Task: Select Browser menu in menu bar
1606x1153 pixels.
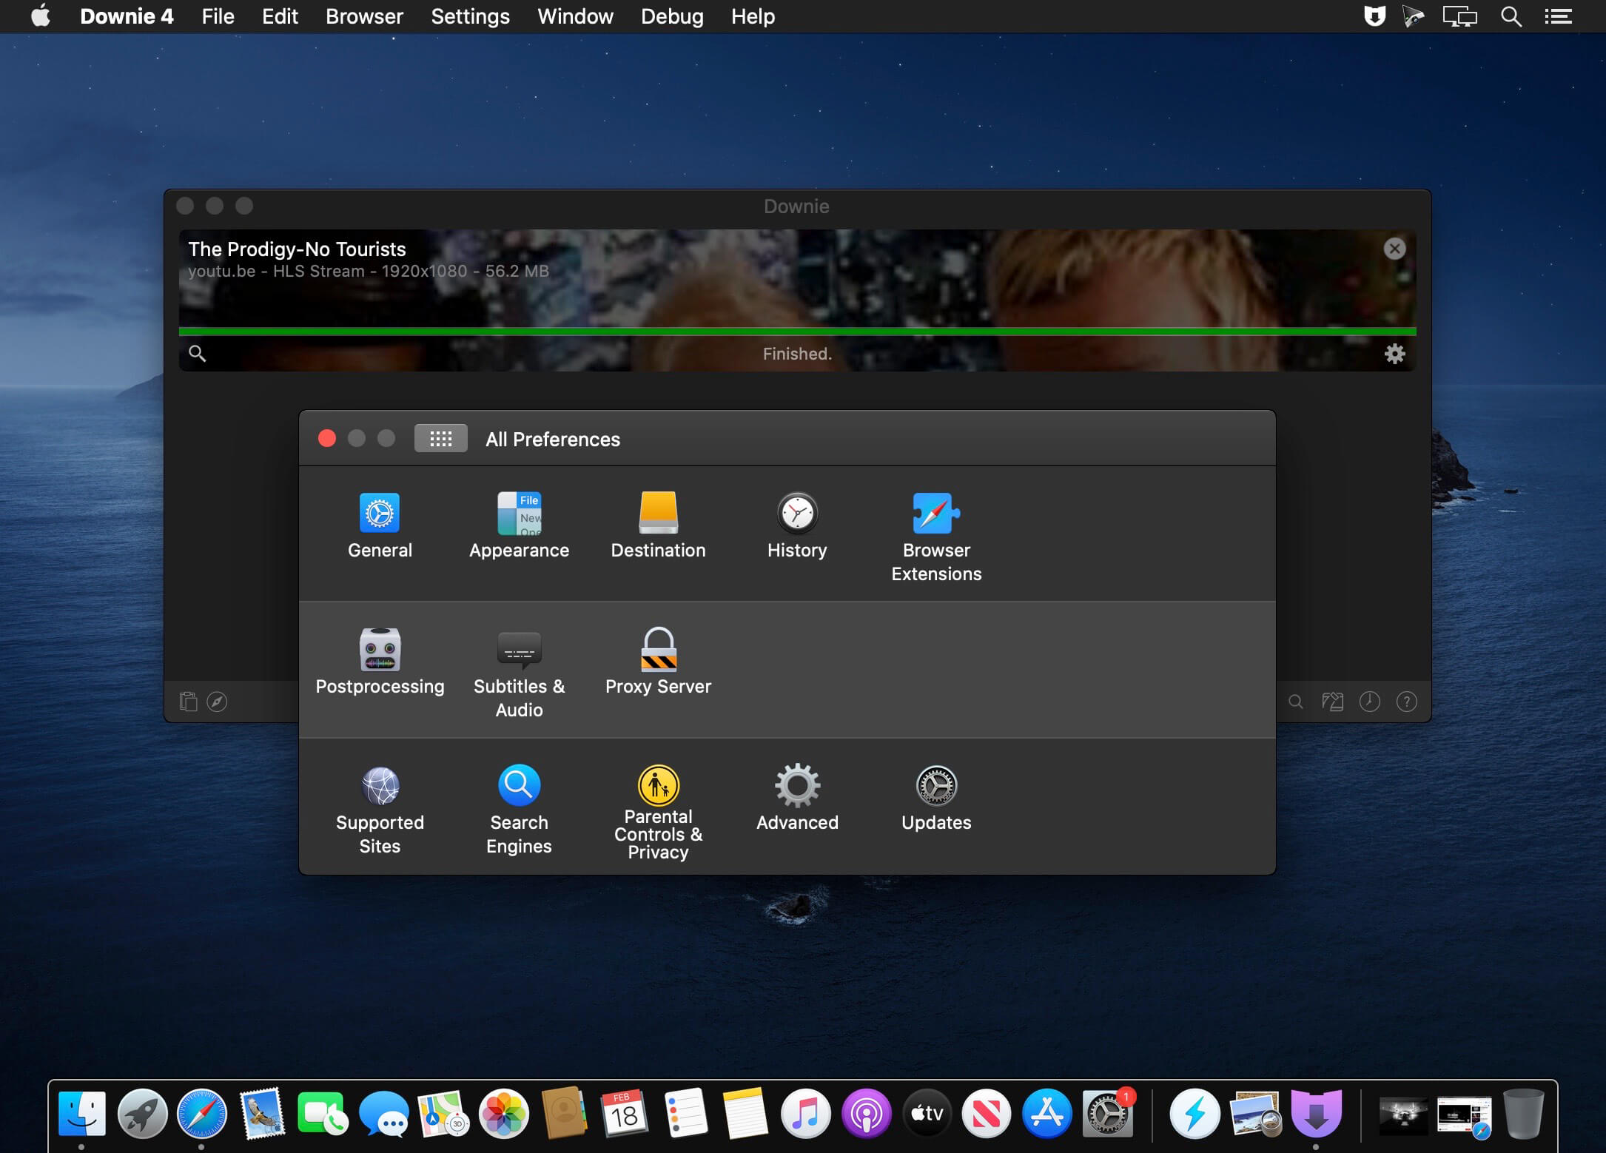Action: [364, 16]
